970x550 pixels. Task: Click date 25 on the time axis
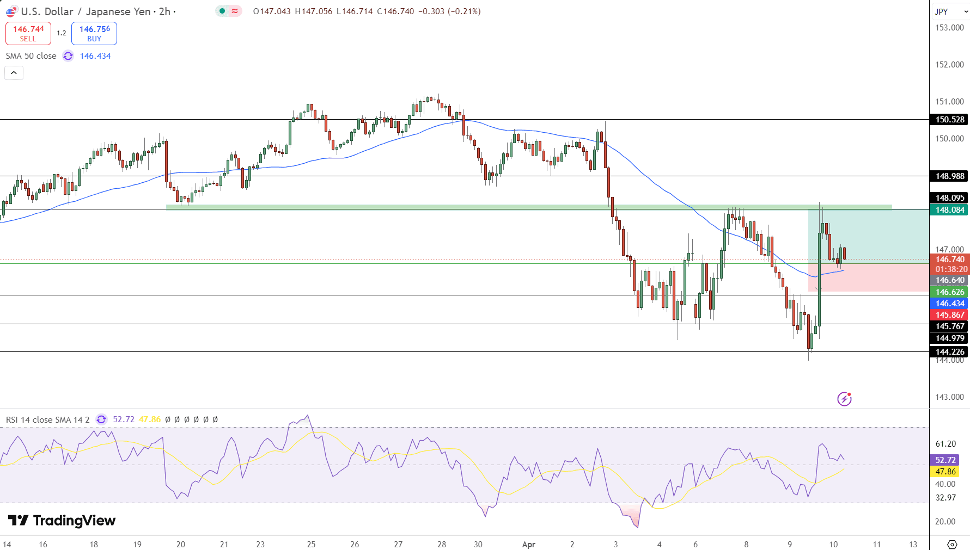point(311,544)
